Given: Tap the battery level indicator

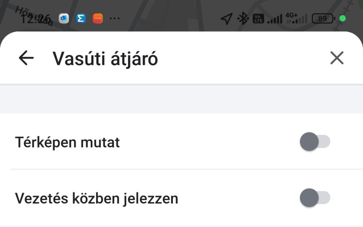Looking at the screenshot, I should [323, 19].
